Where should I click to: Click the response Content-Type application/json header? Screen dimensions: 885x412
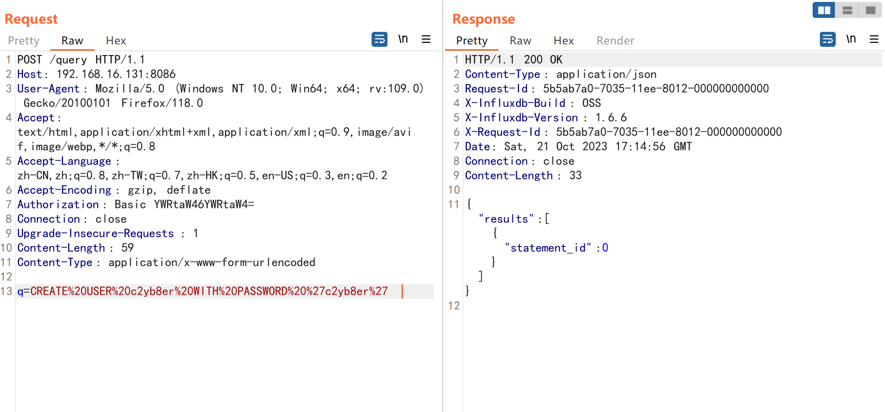pos(561,74)
